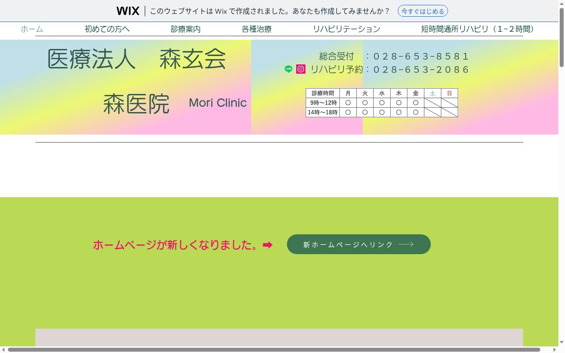Click the 総合受付 phone number 028-653-8581
Viewport: 565px width, 353px height.
(x=421, y=56)
